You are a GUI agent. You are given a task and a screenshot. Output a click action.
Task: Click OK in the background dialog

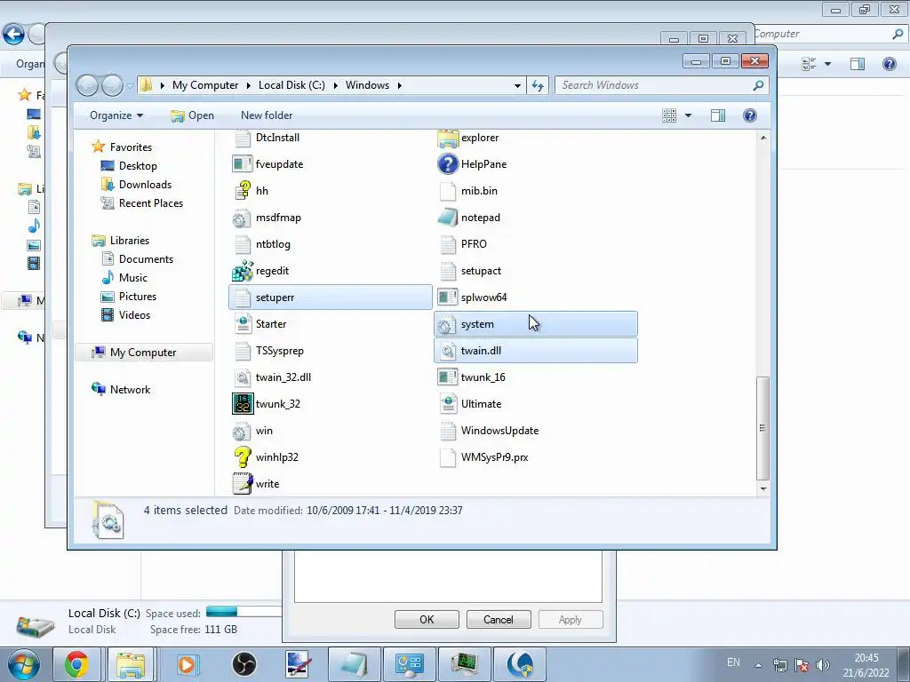[x=427, y=619]
